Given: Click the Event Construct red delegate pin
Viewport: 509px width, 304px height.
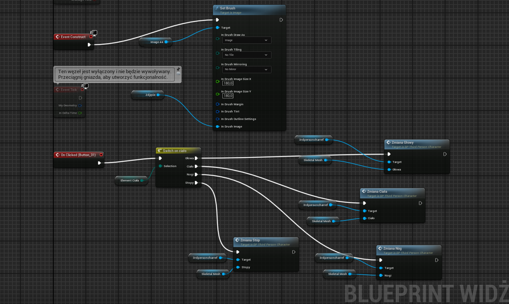Looking at the screenshot, I should coord(91,37).
